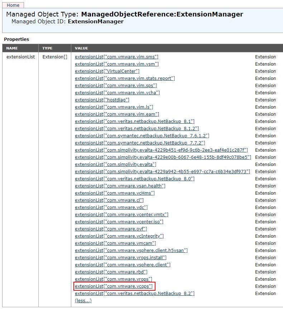Open extensionList com.vmware.vim.sms link

[116, 57]
